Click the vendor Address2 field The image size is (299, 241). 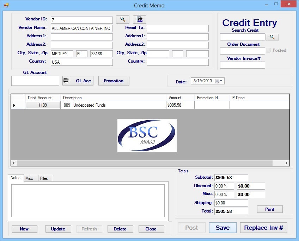81,45
